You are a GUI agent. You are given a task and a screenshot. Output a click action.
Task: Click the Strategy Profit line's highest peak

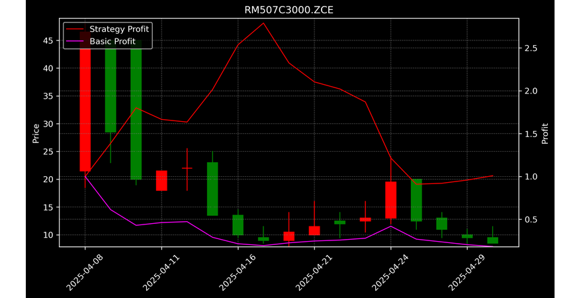(x=263, y=23)
